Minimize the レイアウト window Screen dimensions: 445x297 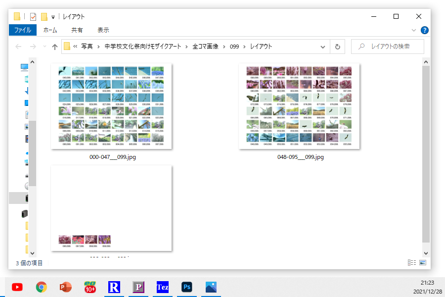pyautogui.click(x=374, y=16)
